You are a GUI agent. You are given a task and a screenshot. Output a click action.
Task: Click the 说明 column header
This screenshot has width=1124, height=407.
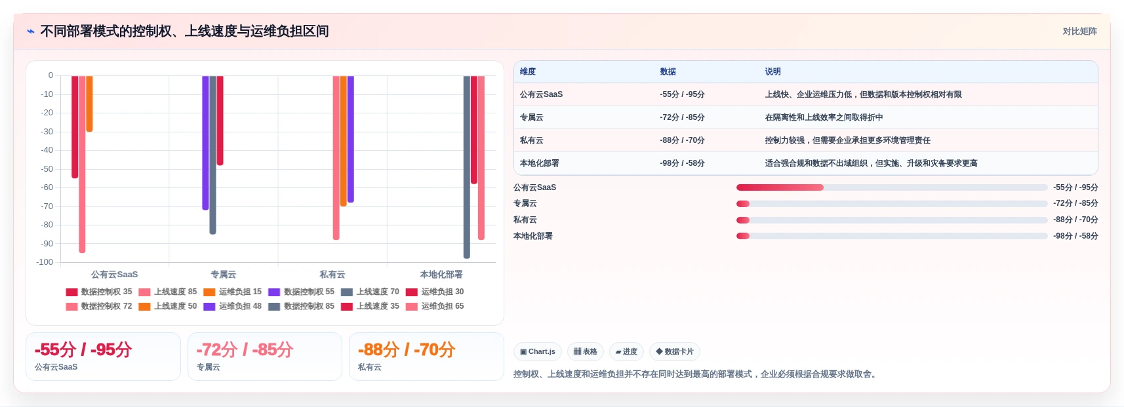coord(773,72)
